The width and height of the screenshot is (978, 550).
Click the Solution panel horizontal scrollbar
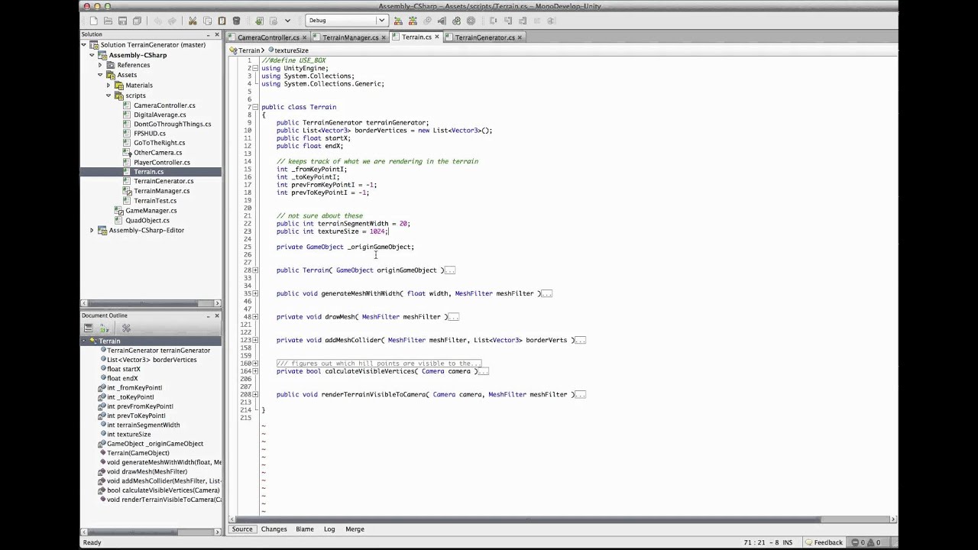pos(151,303)
